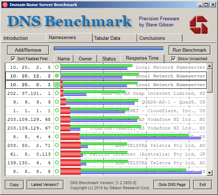Click the status circle for 8.8.4.4
The image size is (218, 195).
57,136
